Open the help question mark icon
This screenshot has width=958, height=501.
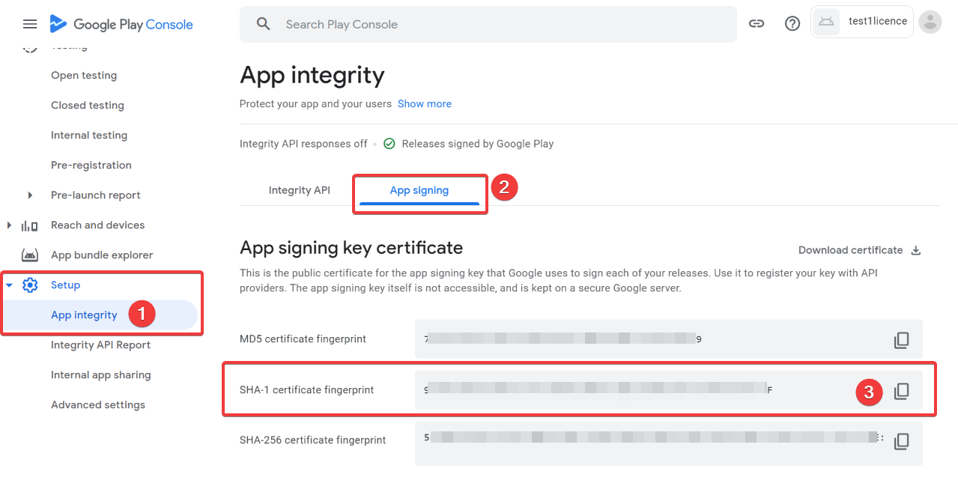coord(792,24)
